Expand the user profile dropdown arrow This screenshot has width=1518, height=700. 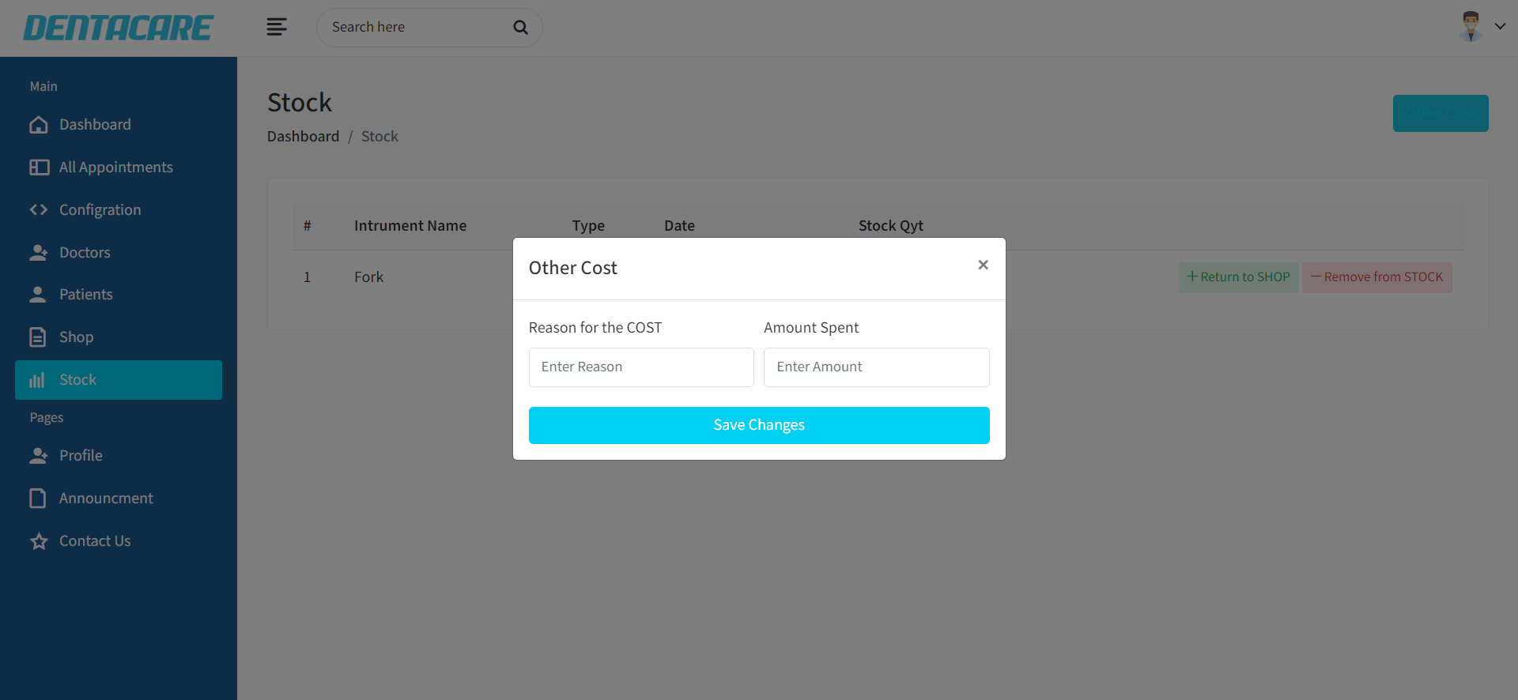pyautogui.click(x=1500, y=27)
